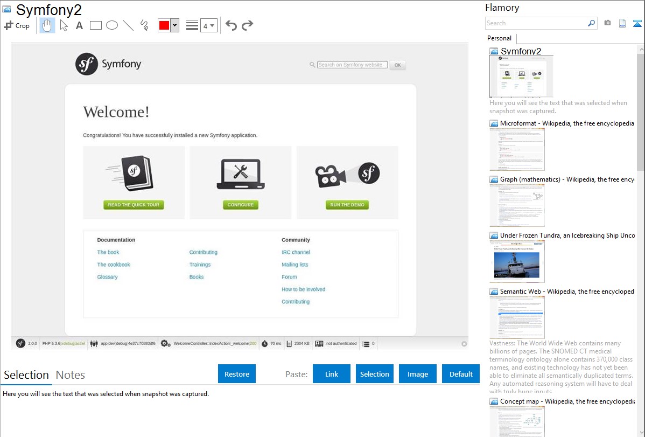Open the Glossary link
The image size is (645, 437).
(x=107, y=277)
